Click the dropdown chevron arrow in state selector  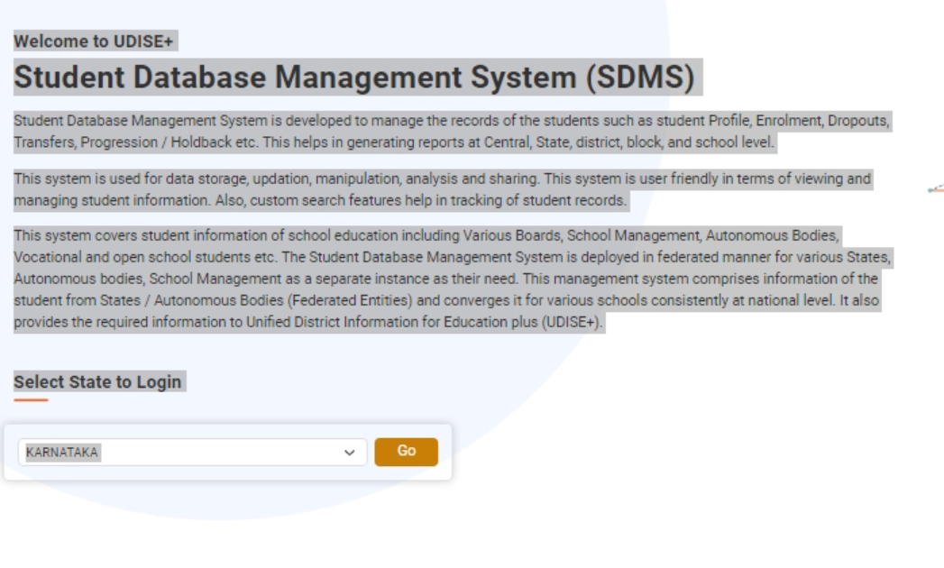(x=349, y=453)
